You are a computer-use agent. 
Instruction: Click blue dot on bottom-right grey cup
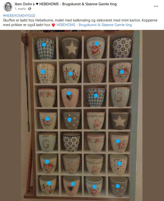[x=118, y=186]
